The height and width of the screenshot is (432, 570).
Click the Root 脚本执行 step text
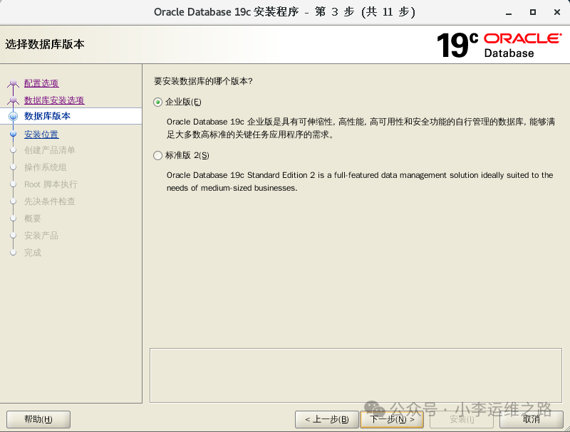point(51,184)
